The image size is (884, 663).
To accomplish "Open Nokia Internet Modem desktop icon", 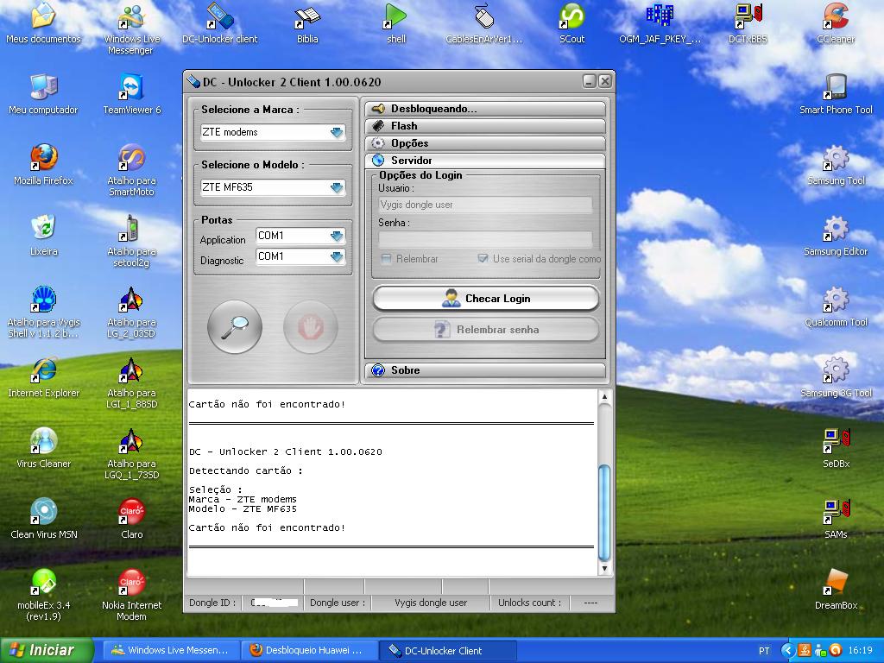I will (131, 596).
